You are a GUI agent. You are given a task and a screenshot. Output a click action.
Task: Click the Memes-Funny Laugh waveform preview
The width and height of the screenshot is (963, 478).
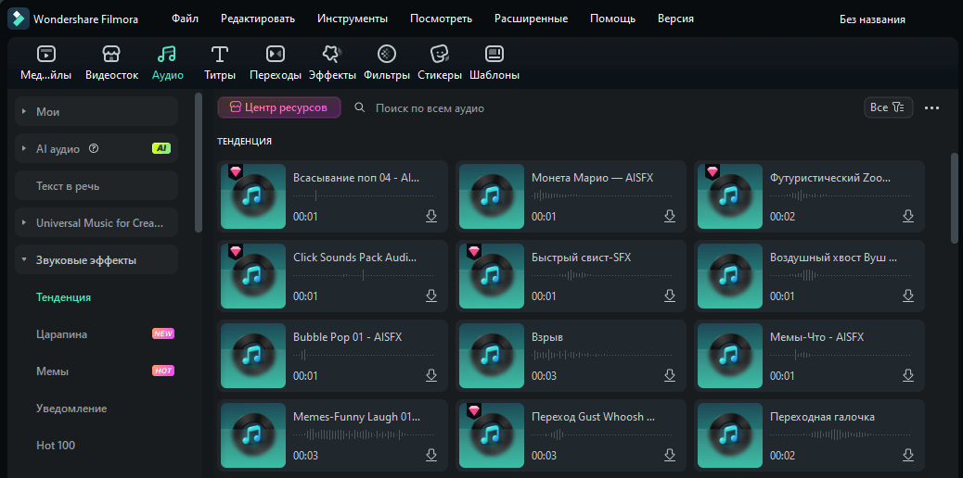pyautogui.click(x=364, y=435)
